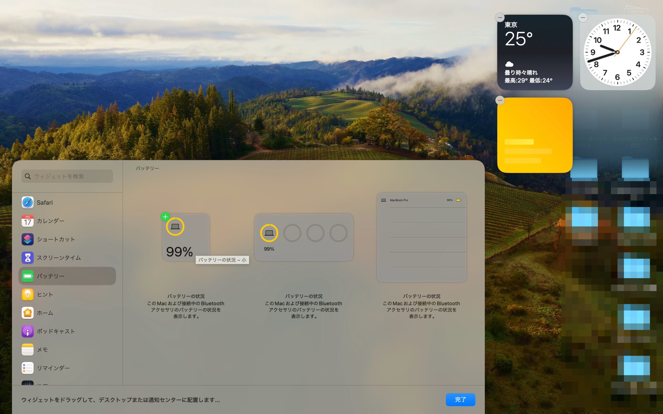This screenshot has width=663, height=414.
Task: Select スクリーンタイム hourglass icon
Action: (x=27, y=257)
